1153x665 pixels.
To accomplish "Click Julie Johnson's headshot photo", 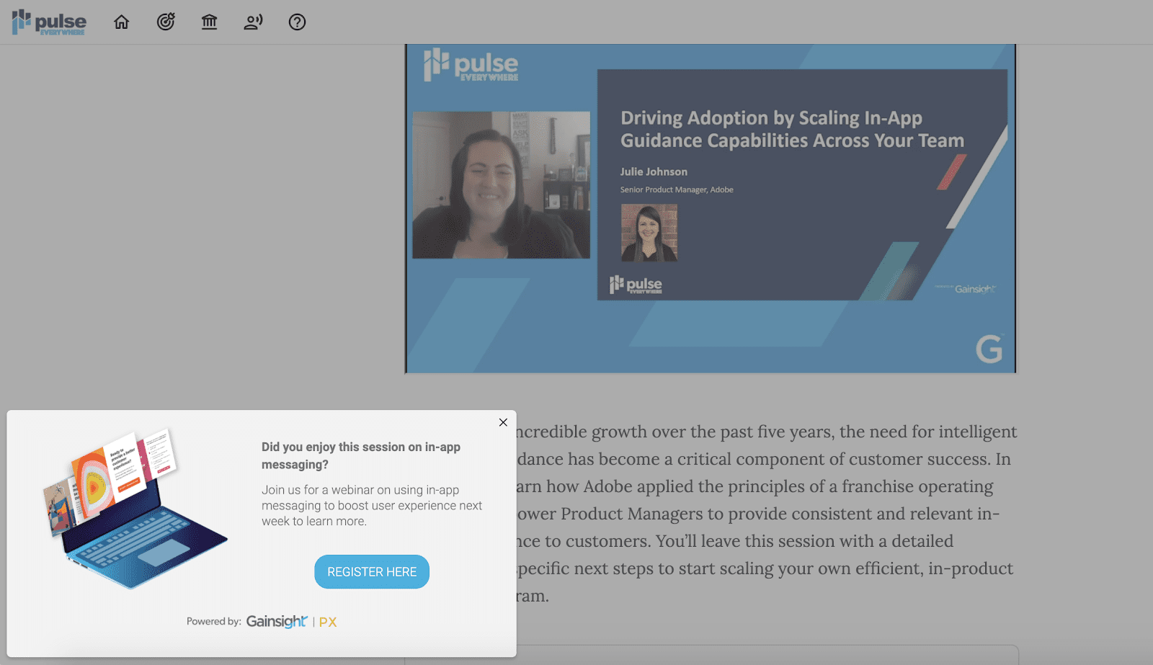I will [x=649, y=233].
